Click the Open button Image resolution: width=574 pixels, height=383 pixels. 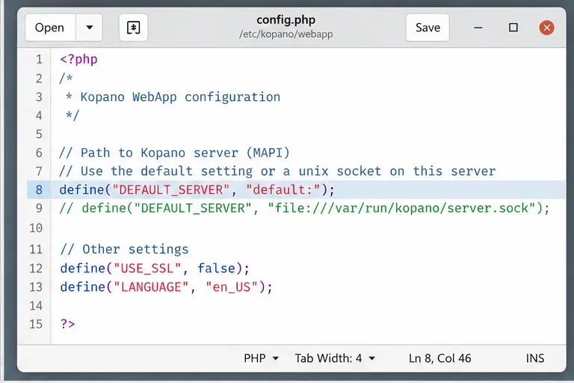coord(50,28)
